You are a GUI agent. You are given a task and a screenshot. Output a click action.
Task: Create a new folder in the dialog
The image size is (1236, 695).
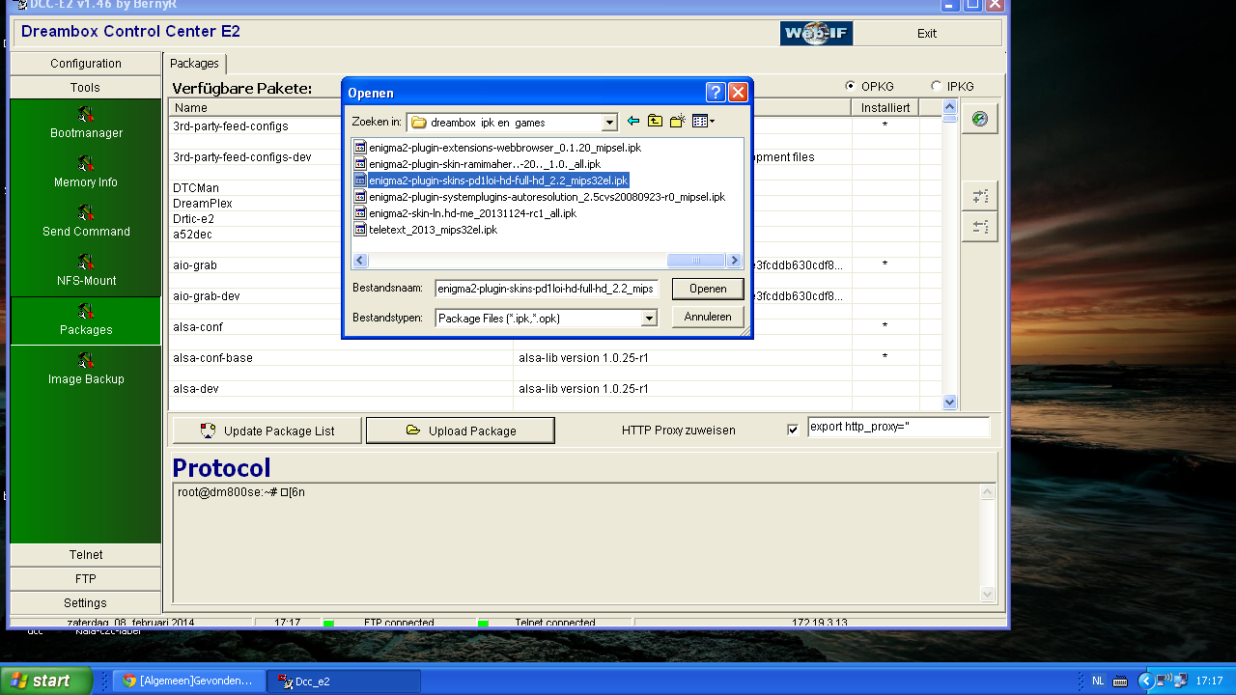[x=678, y=122]
